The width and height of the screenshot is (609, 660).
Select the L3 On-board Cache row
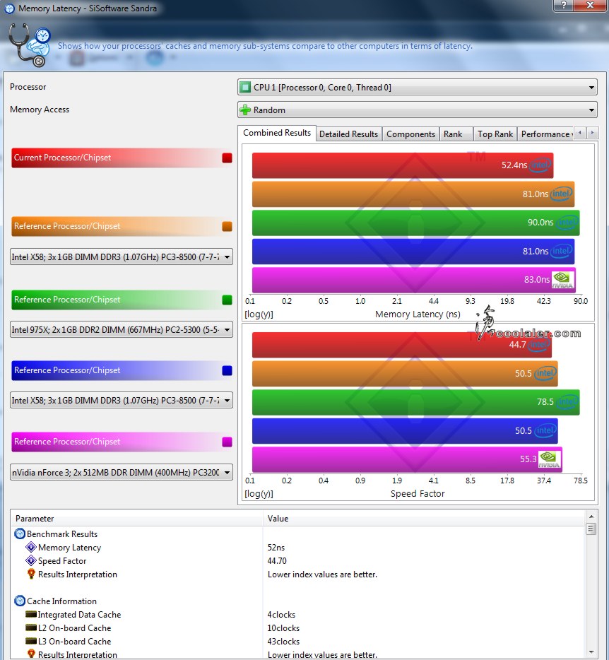tap(297, 642)
